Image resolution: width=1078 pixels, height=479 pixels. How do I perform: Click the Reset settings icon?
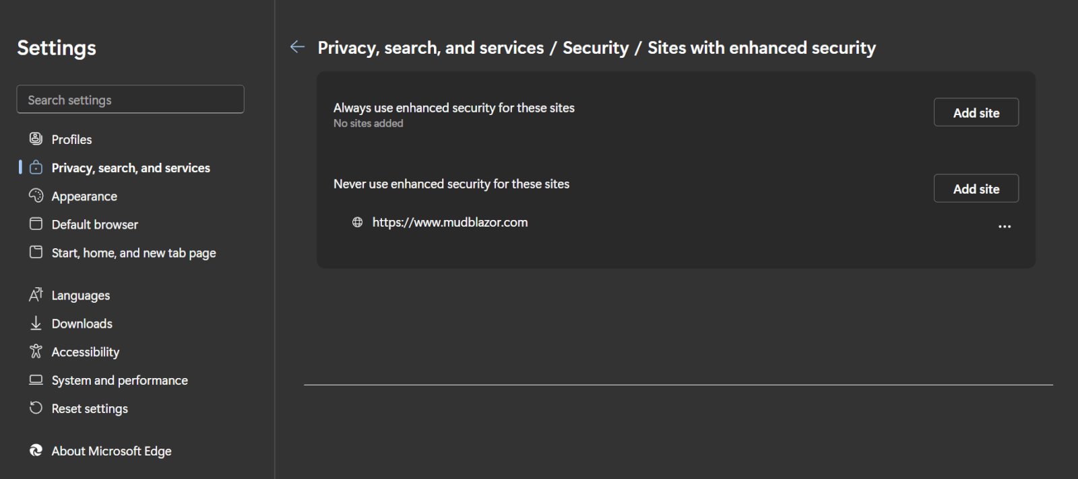[x=36, y=408]
